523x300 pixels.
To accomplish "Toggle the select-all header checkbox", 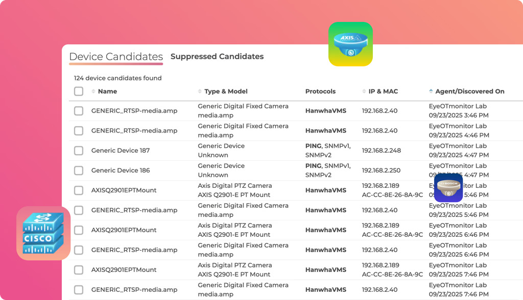I will click(x=79, y=91).
